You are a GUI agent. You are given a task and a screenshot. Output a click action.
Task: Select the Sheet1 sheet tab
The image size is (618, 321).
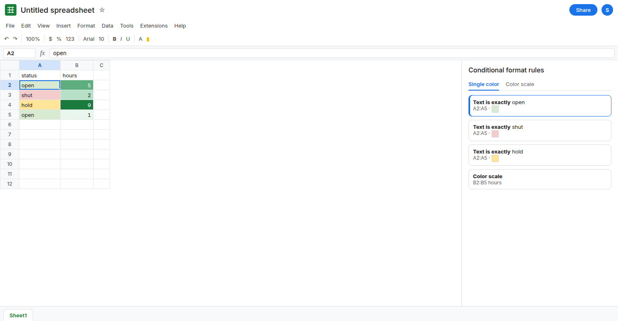(18, 316)
